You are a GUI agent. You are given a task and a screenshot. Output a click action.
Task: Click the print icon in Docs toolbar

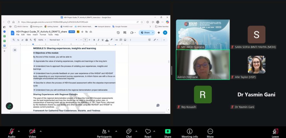coord(27,40)
